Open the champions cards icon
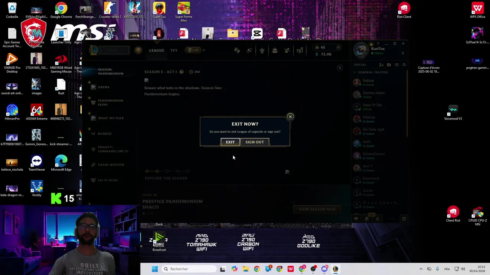The image size is (490, 275). coord(250,50)
